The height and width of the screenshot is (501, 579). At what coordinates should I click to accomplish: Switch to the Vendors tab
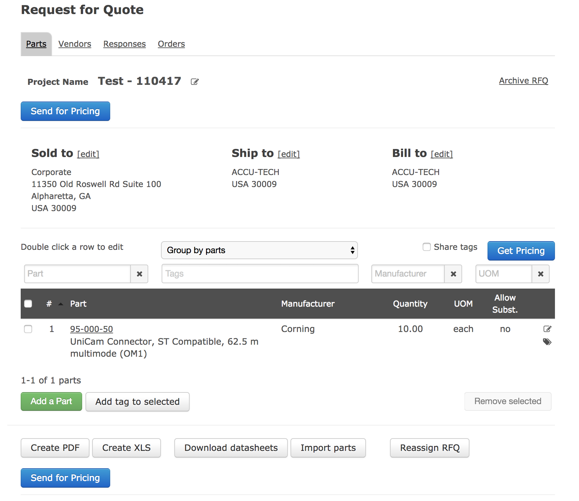coord(74,44)
